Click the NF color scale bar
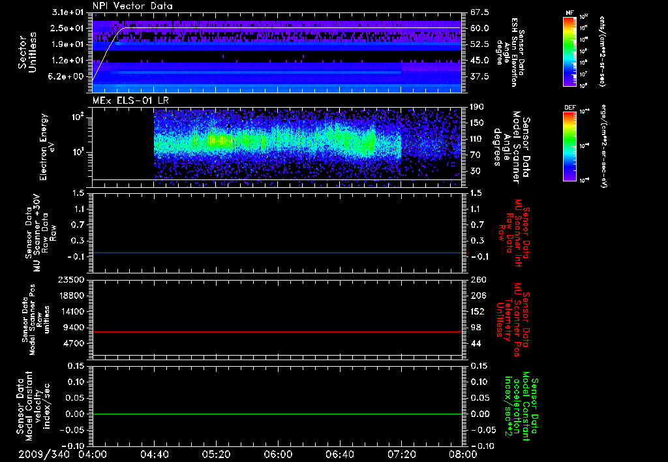The height and width of the screenshot is (462, 668). (x=570, y=52)
